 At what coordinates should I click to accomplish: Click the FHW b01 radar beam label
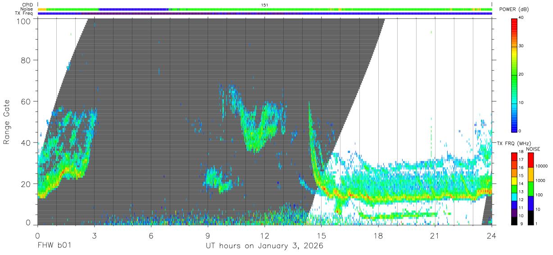point(54,246)
